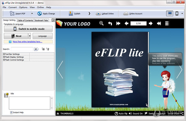Click the page number field 1/16
Image resolution: width=186 pixels, height=121 pixels.
139,23
